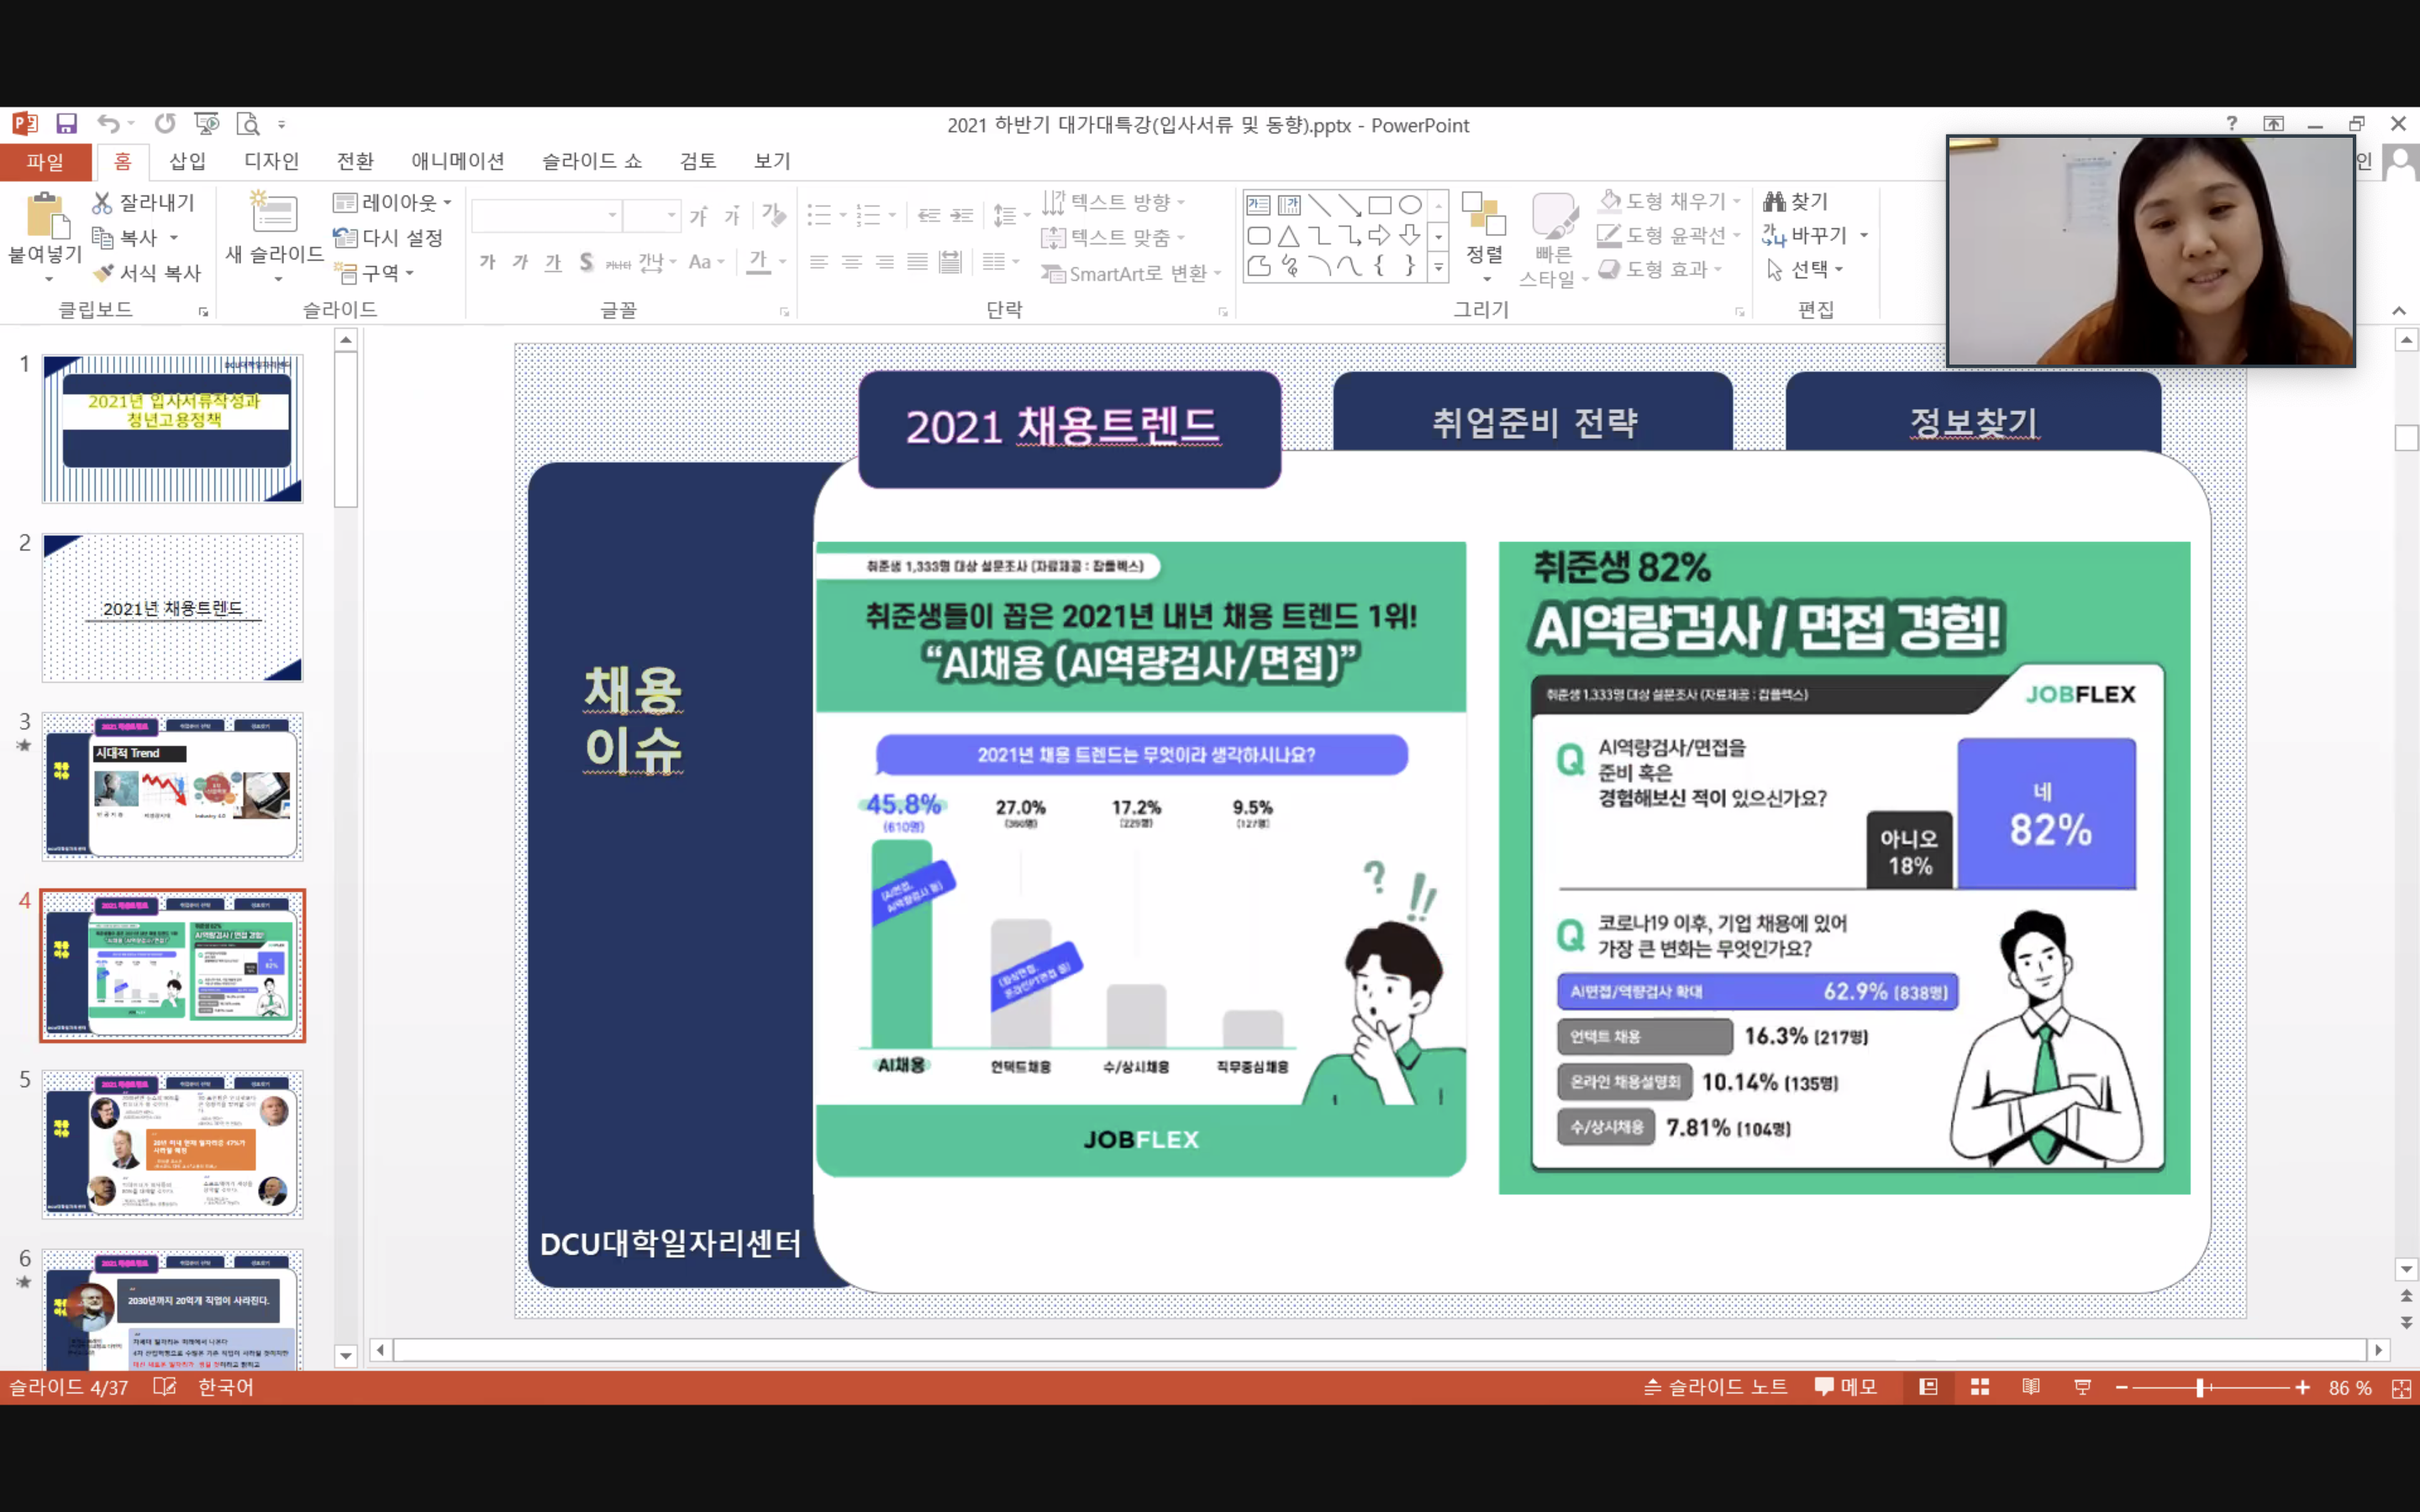Click the Find (찾기) binoculars icon
Viewport: 2420px width, 1512px height.
(x=1774, y=202)
